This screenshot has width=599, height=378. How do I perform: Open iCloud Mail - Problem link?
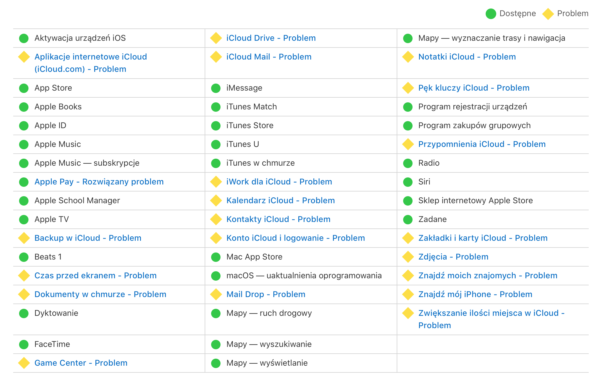[269, 57]
